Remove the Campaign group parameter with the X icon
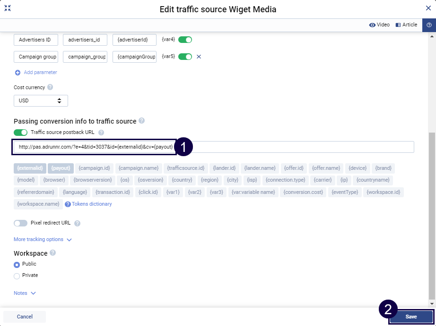The height and width of the screenshot is (326, 436). pos(198,56)
